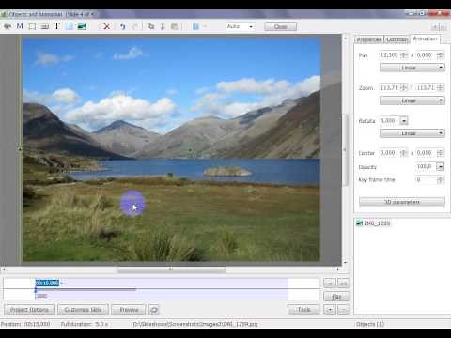Screen dimensions: 451x338
Task: Cut the selected object
Action: pos(163,26)
